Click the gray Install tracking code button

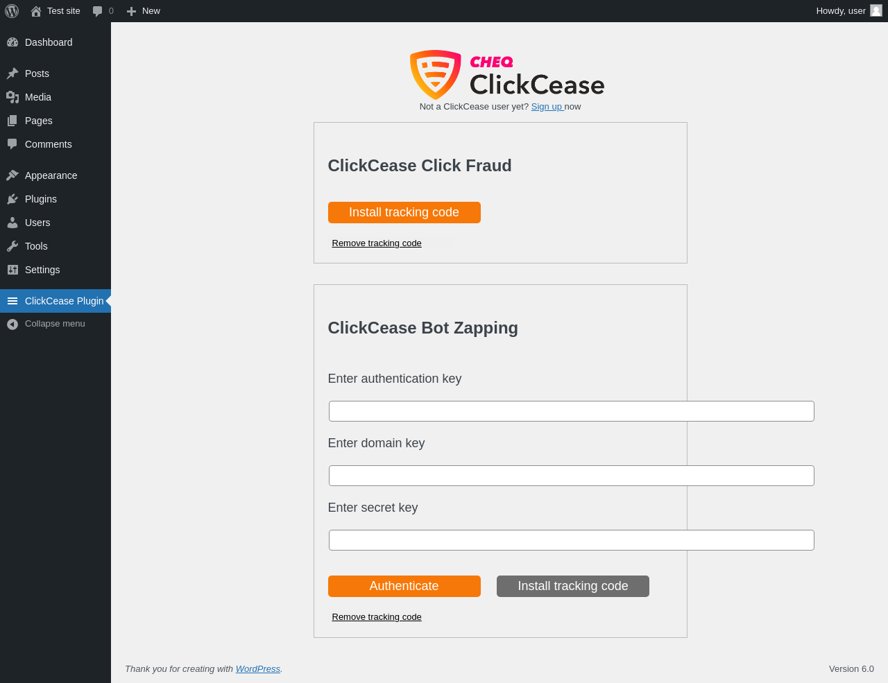pos(573,586)
